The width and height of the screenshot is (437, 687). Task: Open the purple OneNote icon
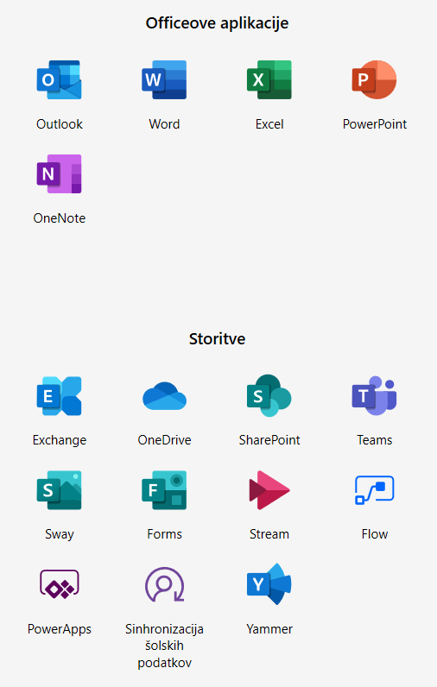60,174
